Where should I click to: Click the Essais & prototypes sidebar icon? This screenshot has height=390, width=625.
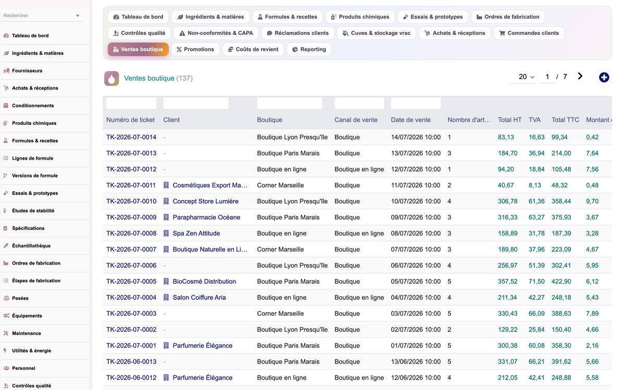(x=6, y=193)
